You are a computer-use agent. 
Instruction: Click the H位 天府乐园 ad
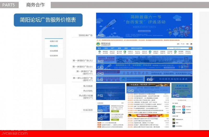pos(182,90)
